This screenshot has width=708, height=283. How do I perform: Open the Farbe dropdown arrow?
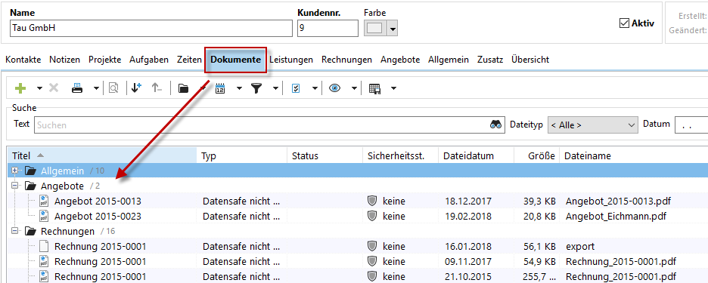[393, 29]
